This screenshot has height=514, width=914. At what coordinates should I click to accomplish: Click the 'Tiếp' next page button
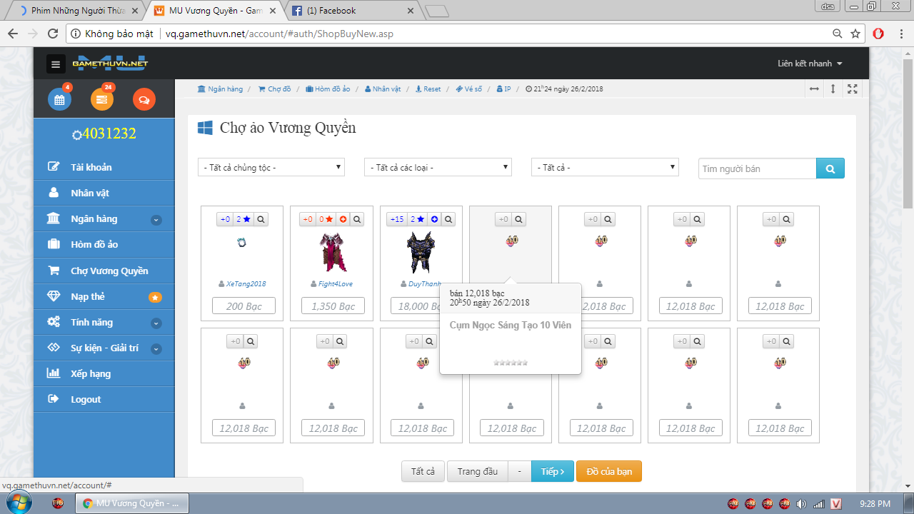click(553, 471)
